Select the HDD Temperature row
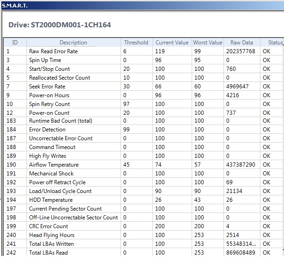This screenshot has width=284, height=262. 144,200
